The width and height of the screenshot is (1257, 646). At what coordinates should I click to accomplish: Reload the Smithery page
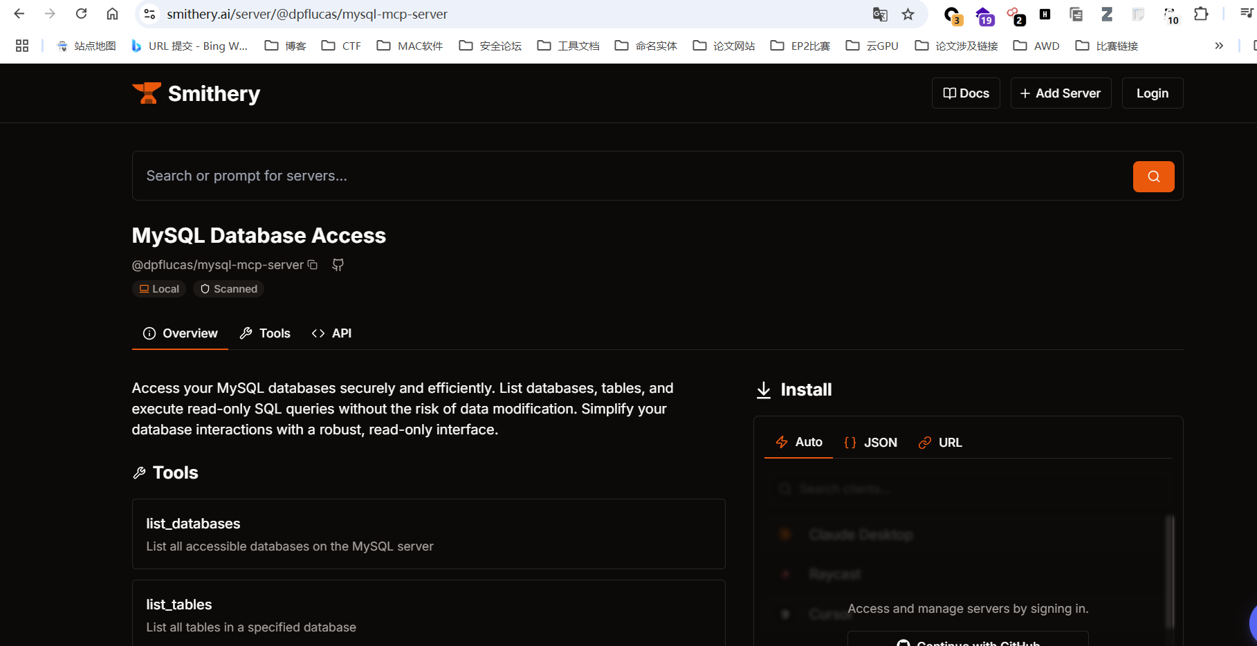pyautogui.click(x=81, y=14)
